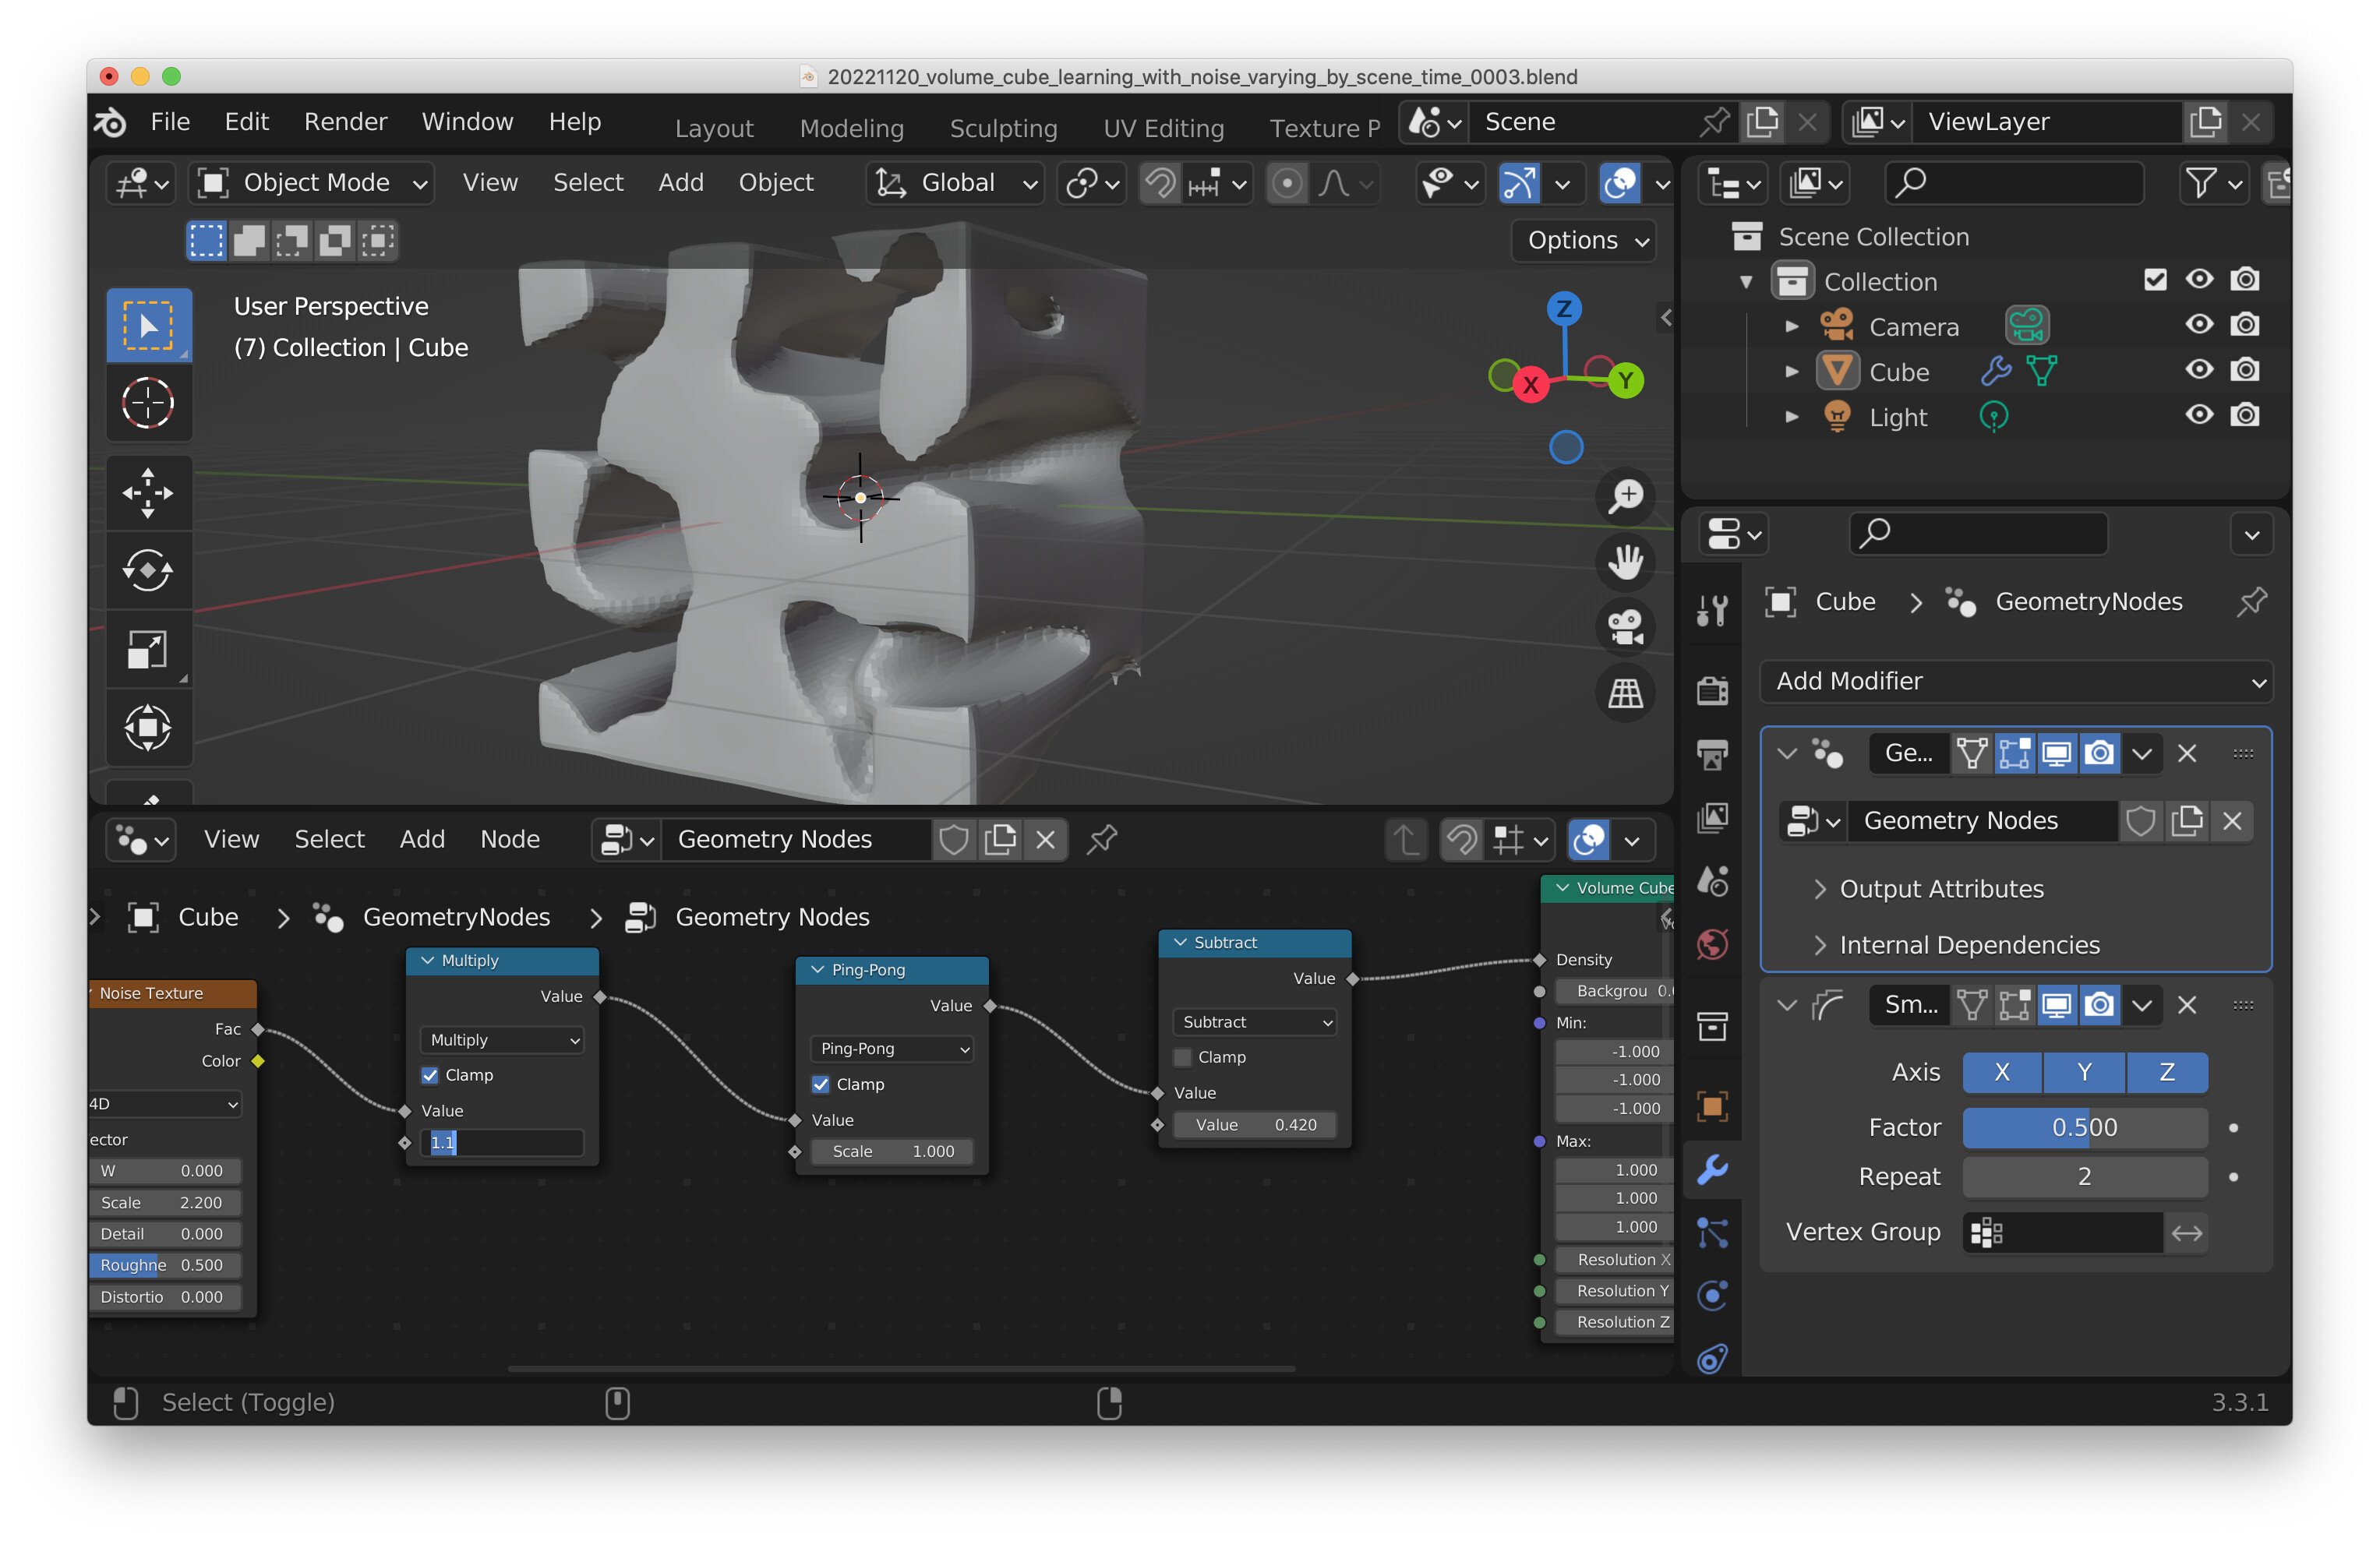Pin the Geometry Nodes tree in node editor
Image resolution: width=2380 pixels, height=1541 pixels.
click(x=1102, y=840)
